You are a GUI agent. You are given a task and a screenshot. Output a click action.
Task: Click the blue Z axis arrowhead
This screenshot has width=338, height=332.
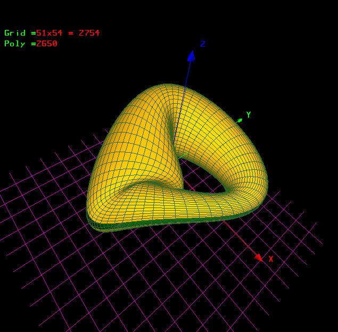coord(191,56)
